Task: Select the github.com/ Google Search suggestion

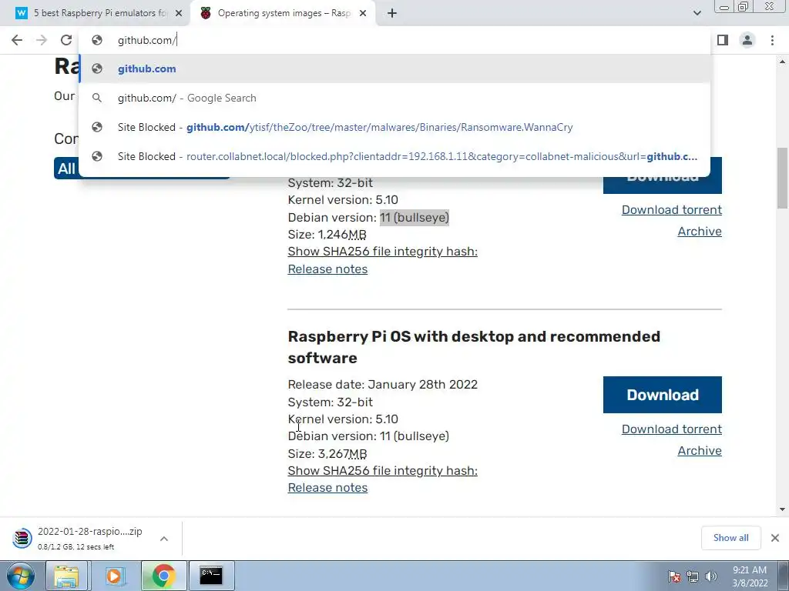Action: pyautogui.click(x=395, y=98)
